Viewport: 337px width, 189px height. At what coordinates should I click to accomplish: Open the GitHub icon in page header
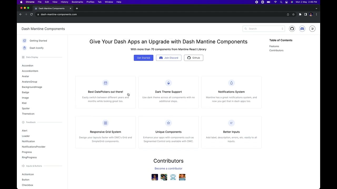tap(292, 29)
